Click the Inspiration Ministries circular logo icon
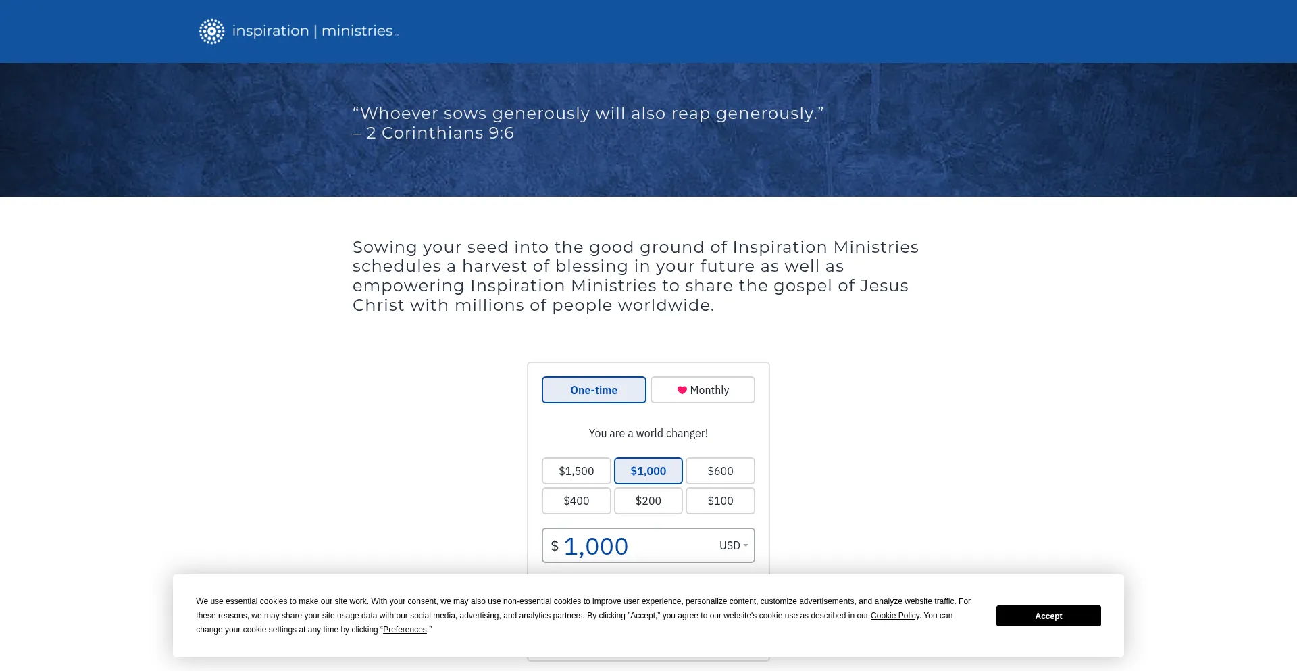This screenshot has width=1297, height=671. click(x=211, y=31)
